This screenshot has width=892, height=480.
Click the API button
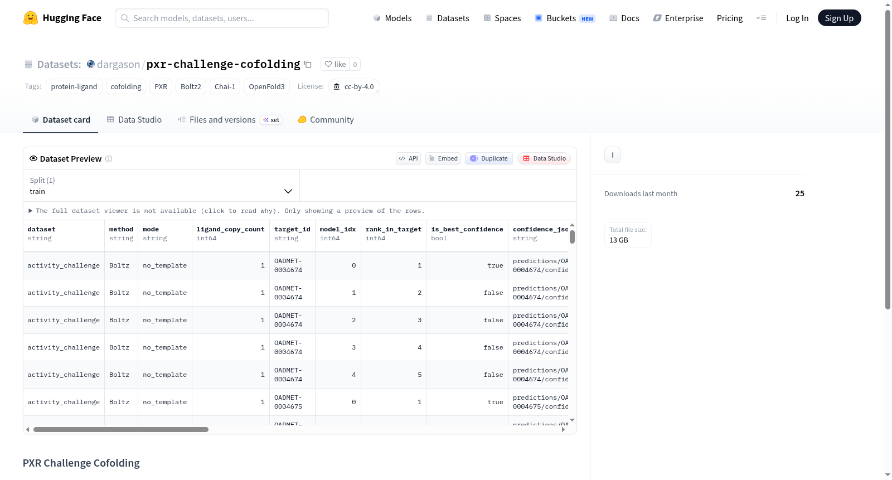pyautogui.click(x=408, y=158)
